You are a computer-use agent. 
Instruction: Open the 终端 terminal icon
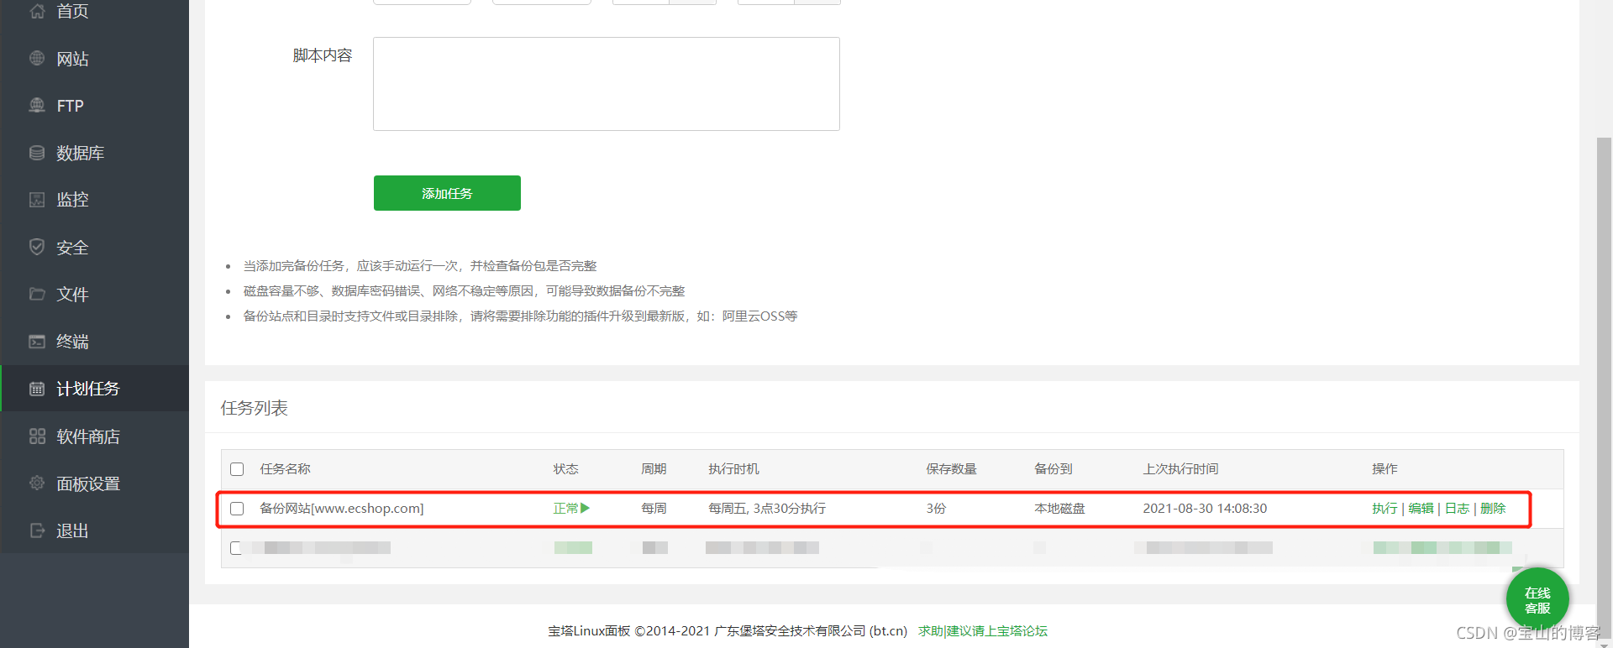(37, 342)
